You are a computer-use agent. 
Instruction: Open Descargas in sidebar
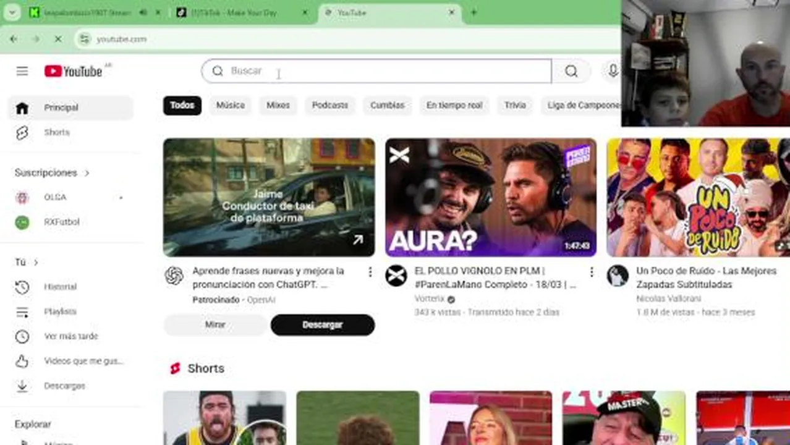tap(70, 386)
